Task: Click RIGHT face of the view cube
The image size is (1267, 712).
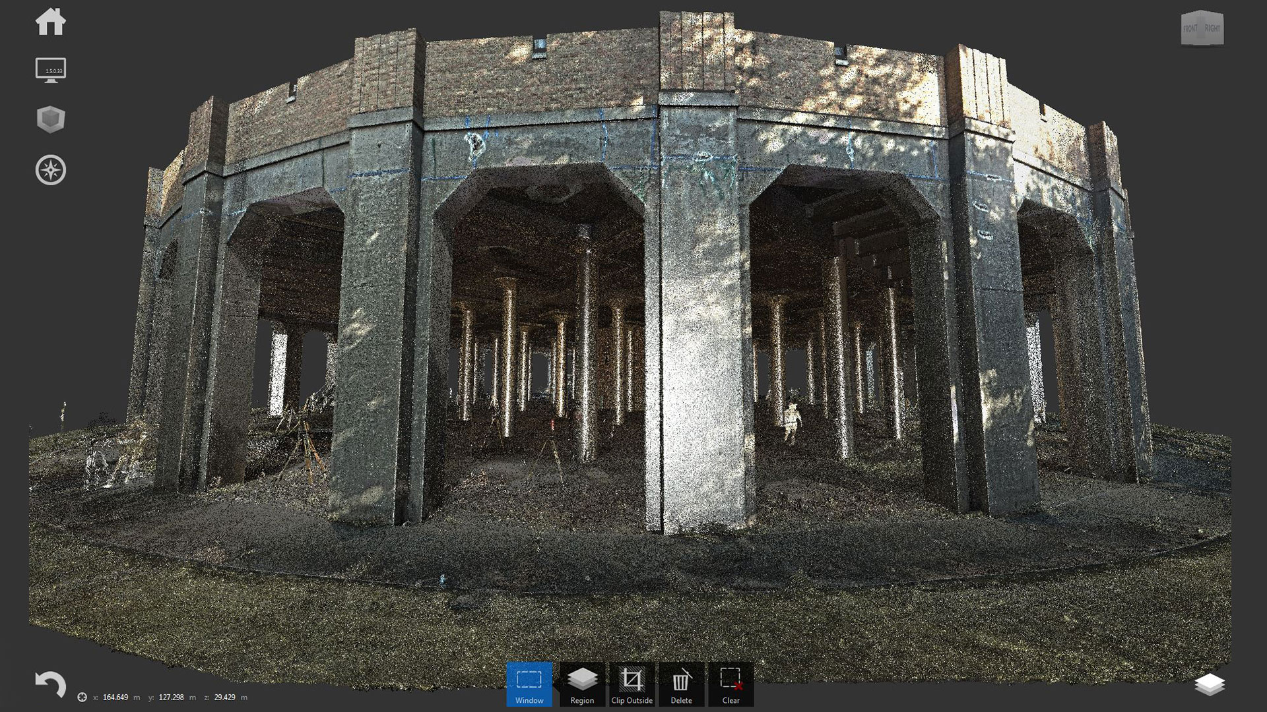Action: pyautogui.click(x=1213, y=29)
